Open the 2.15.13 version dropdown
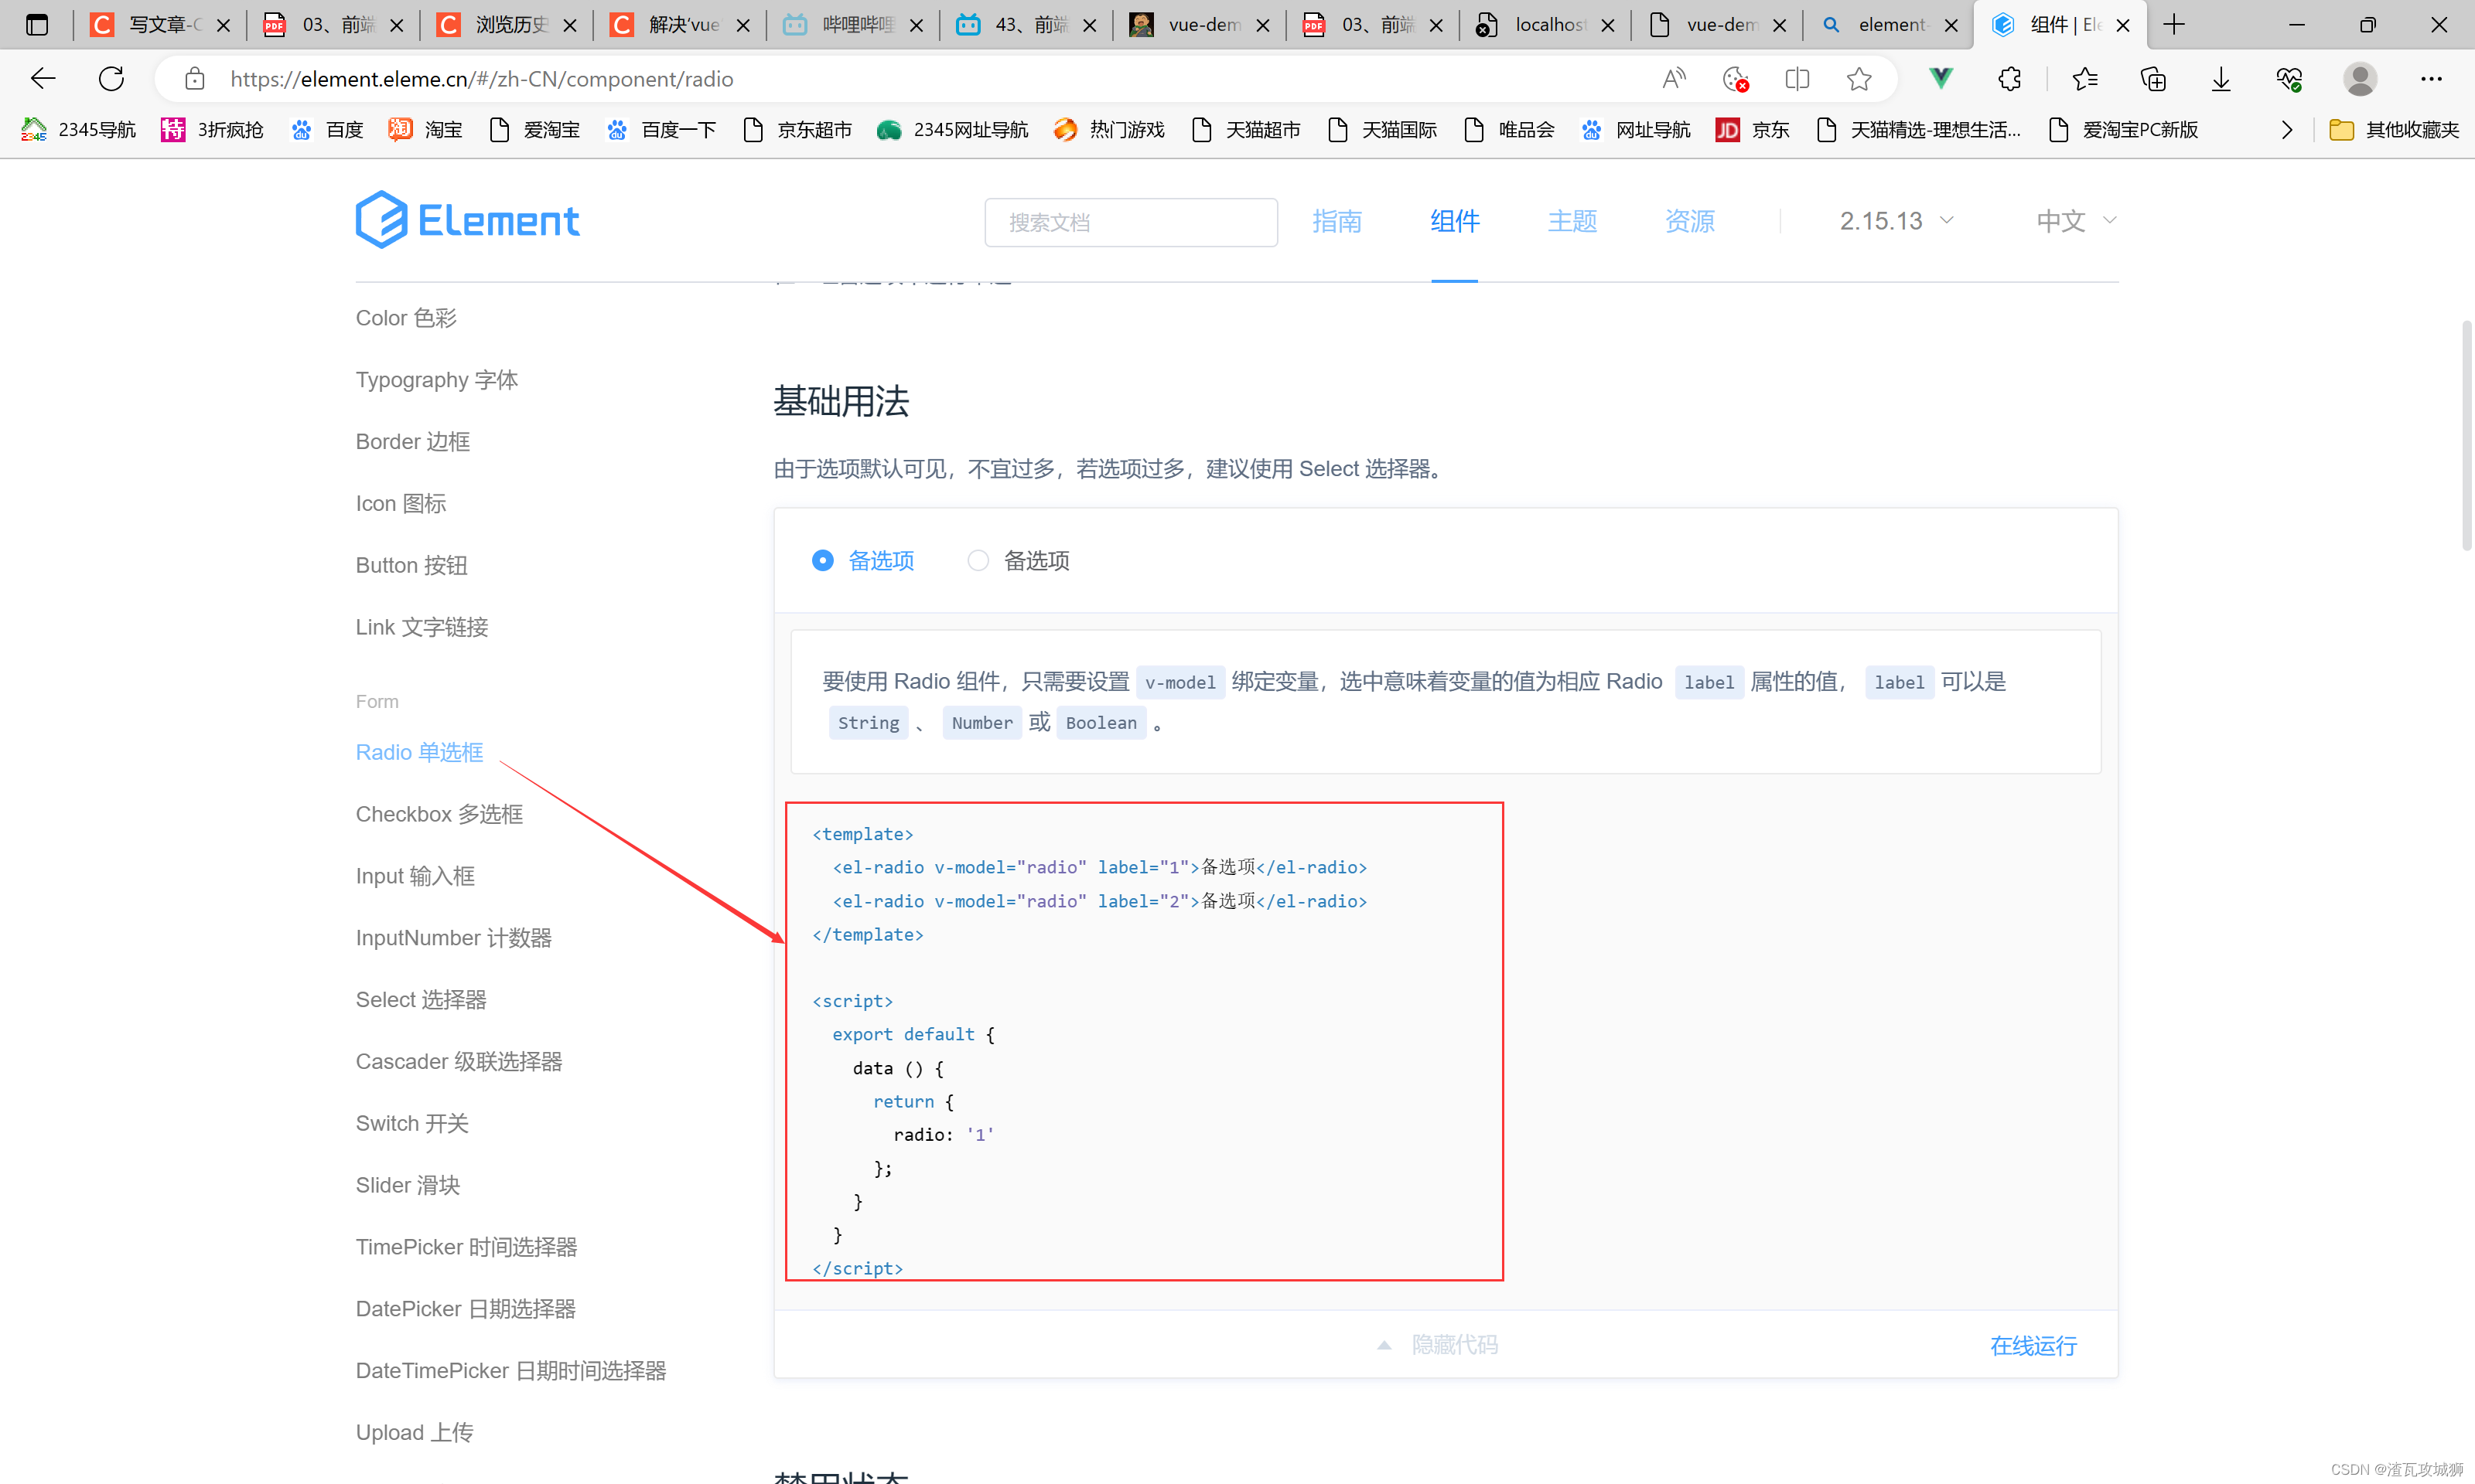 coord(1896,221)
